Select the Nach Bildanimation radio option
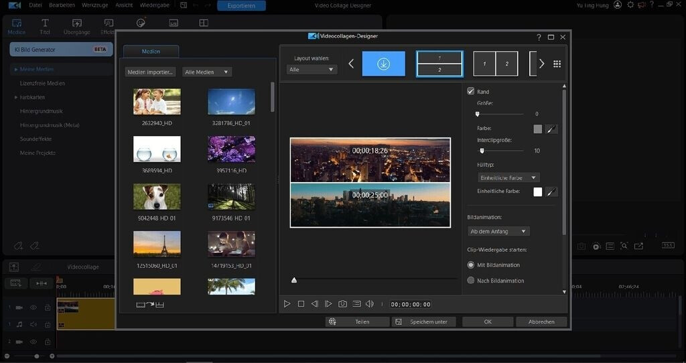The height and width of the screenshot is (363, 686). coord(471,281)
